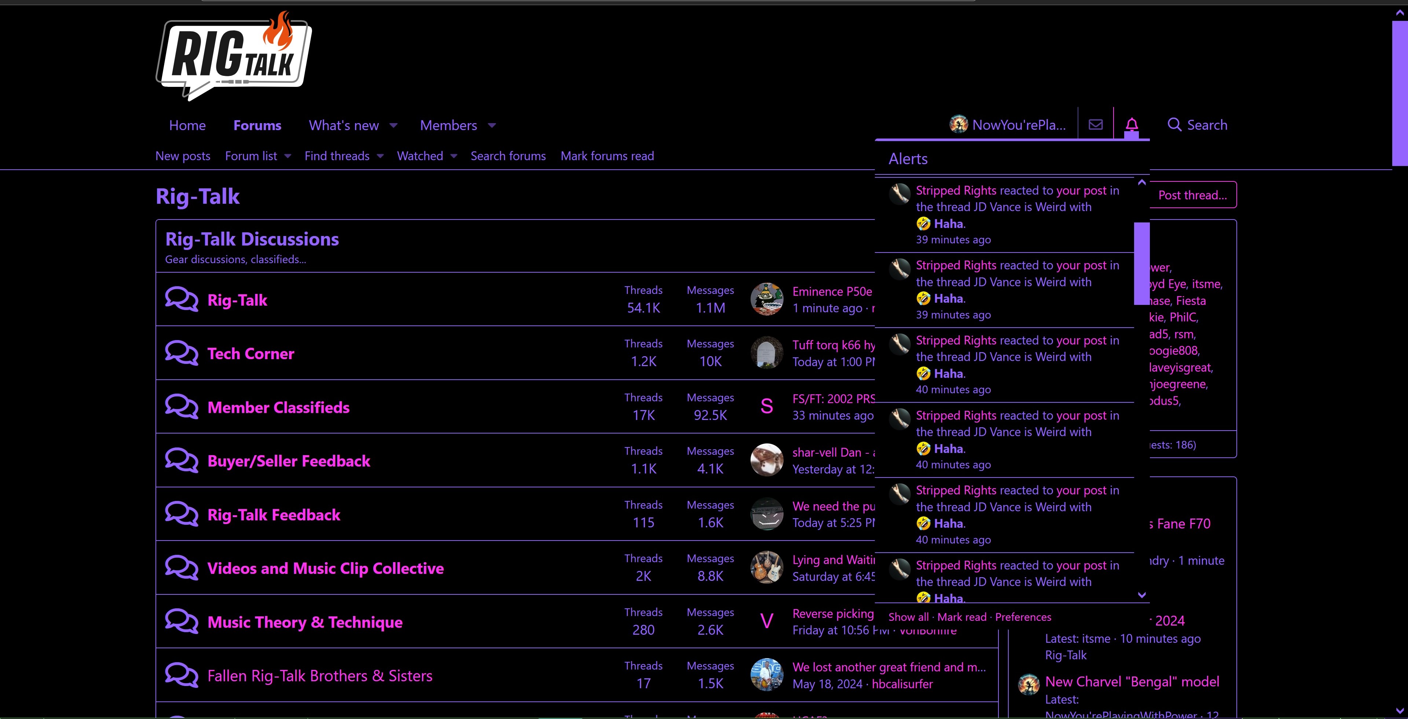
Task: Open FS/FT: 2002 PRS thread link
Action: [833, 399]
